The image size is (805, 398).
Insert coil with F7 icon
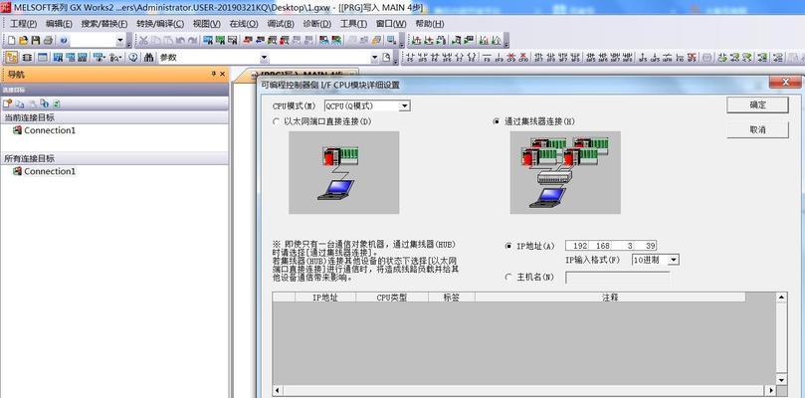460,57
